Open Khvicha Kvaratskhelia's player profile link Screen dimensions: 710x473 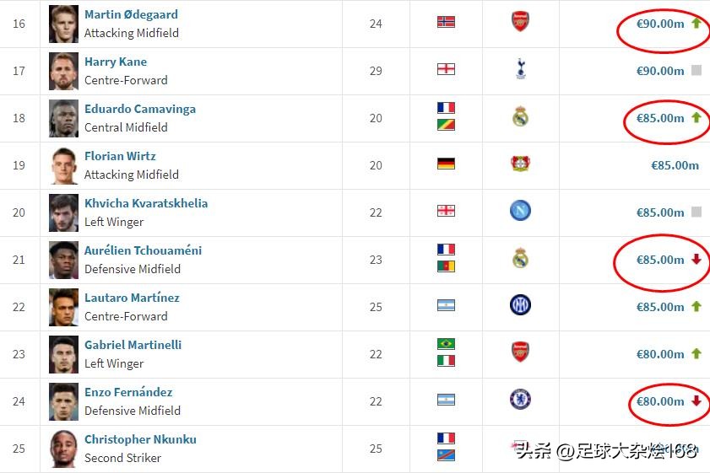tap(146, 204)
